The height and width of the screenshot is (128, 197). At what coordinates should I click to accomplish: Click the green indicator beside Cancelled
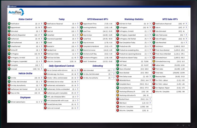click(45, 35)
